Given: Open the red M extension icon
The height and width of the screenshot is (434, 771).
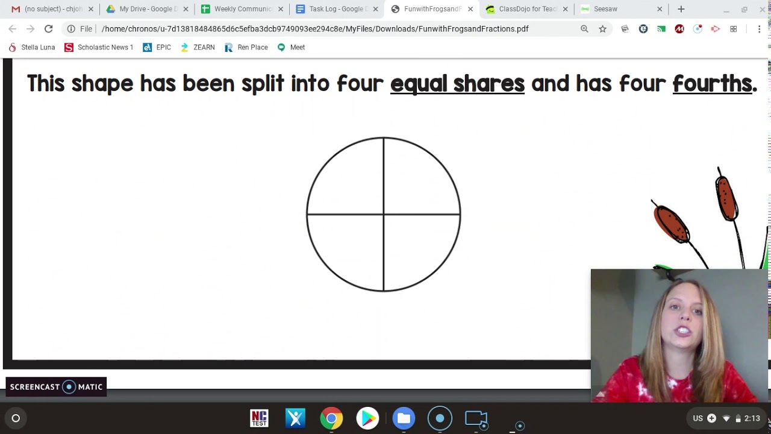Looking at the screenshot, I should click(679, 29).
